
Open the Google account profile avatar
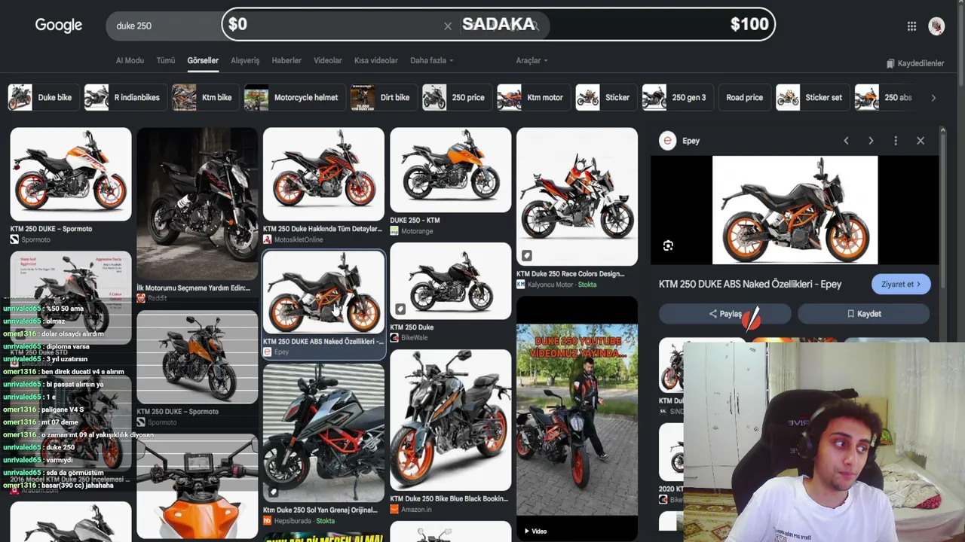[936, 26]
